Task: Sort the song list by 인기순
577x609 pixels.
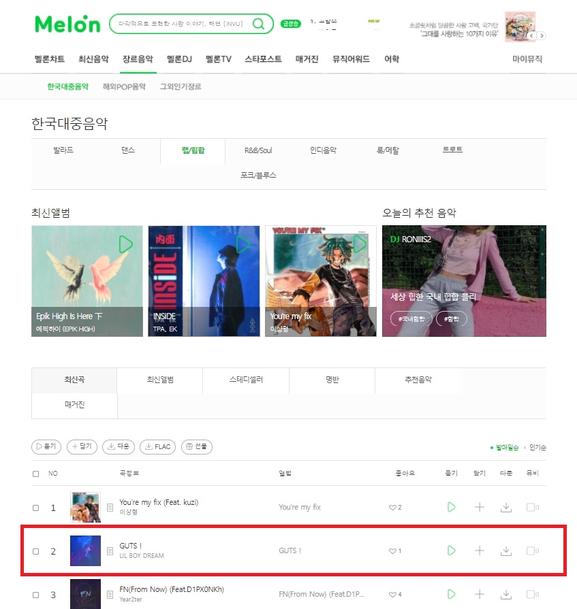Action: [x=537, y=448]
